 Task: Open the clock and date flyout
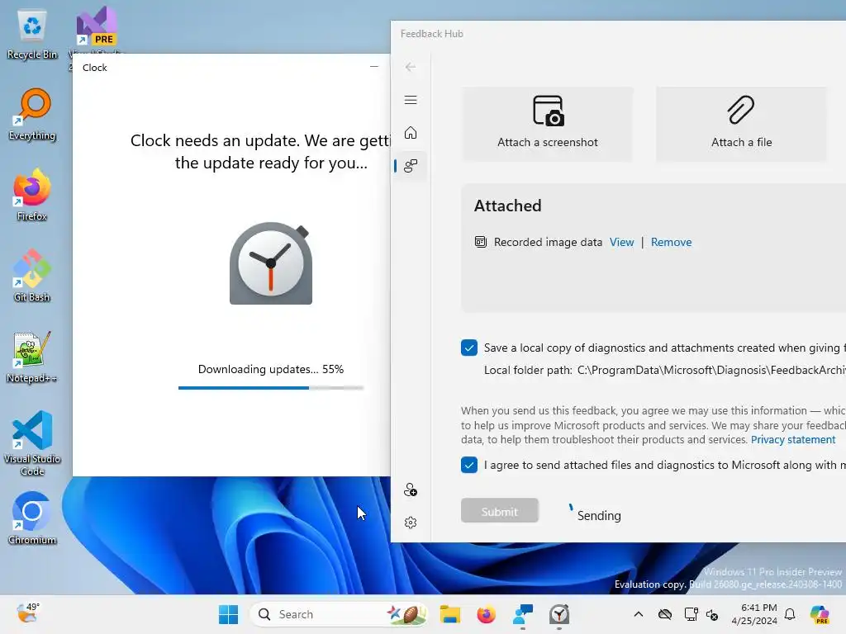[x=754, y=614]
